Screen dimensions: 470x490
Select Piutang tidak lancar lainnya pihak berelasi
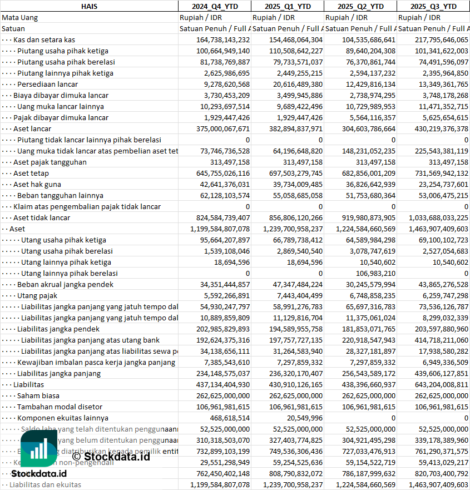[x=89, y=140]
